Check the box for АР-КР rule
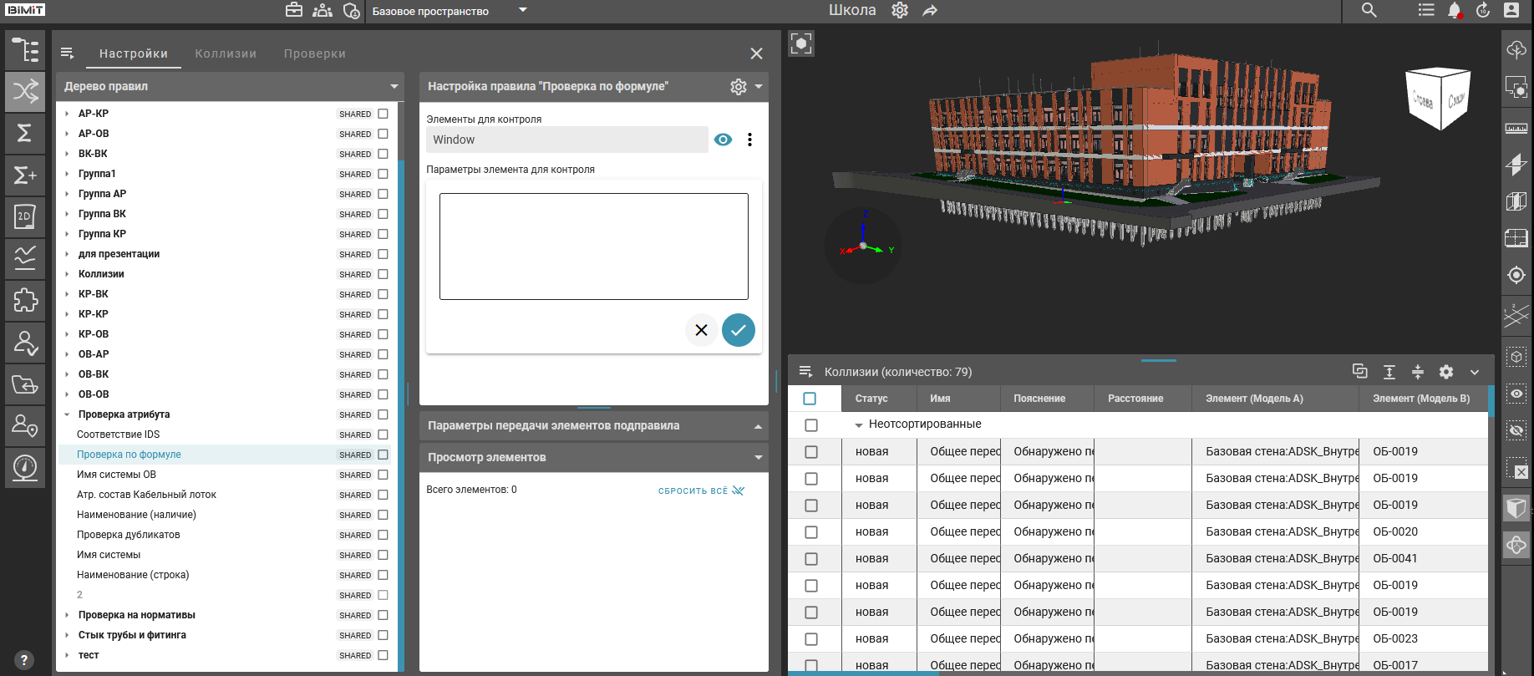Screen dimensions: 1534x676 [383, 114]
